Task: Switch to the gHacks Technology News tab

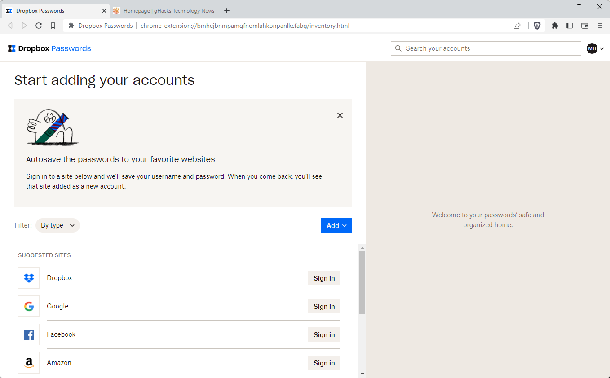Action: [164, 11]
